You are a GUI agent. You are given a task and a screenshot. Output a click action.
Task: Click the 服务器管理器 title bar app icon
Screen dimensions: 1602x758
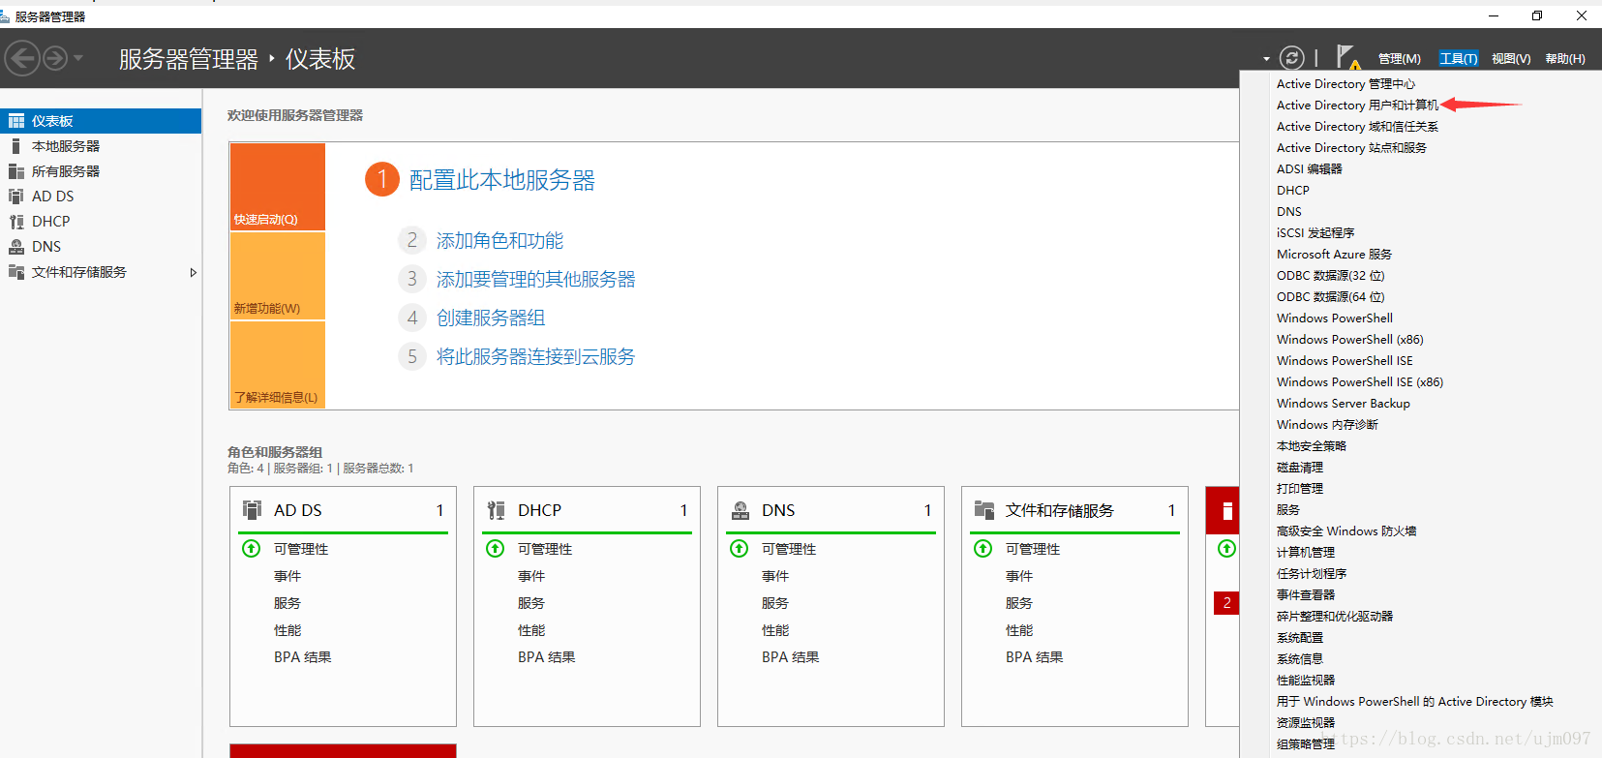pyautogui.click(x=5, y=15)
